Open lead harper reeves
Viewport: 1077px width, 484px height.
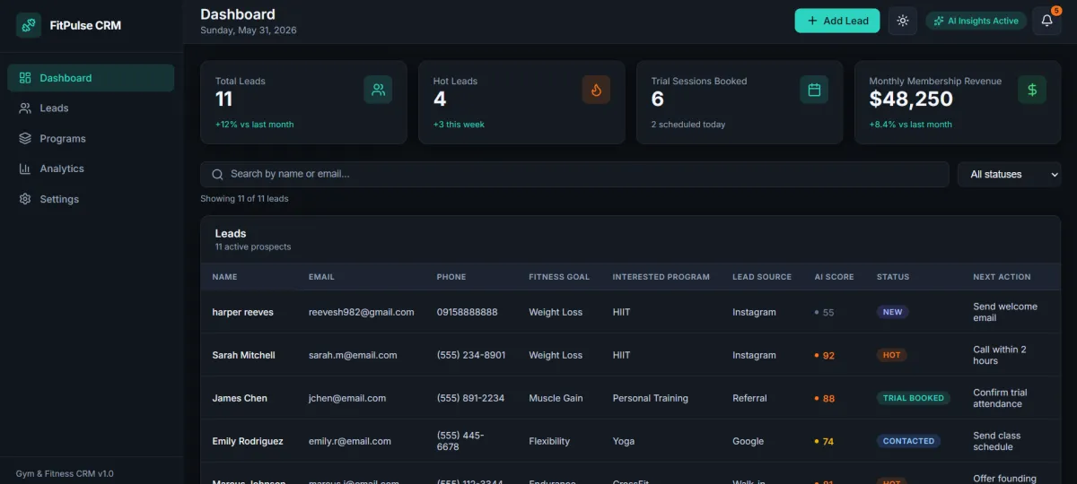pos(243,313)
